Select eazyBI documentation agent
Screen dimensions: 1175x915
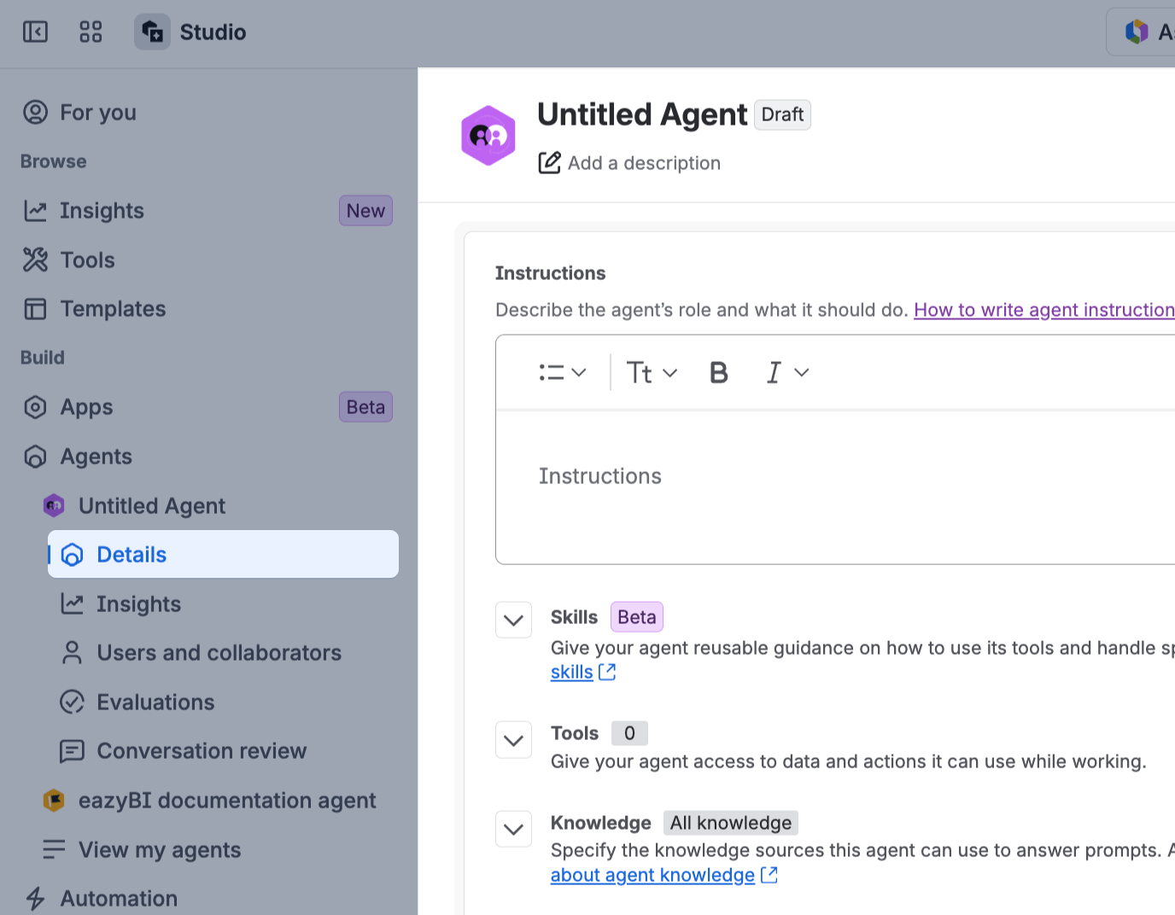[218, 801]
